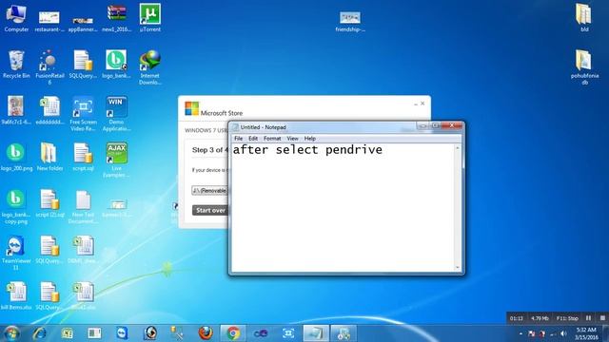
Task: Open TeamViewer from the taskbar
Action: click(122, 333)
